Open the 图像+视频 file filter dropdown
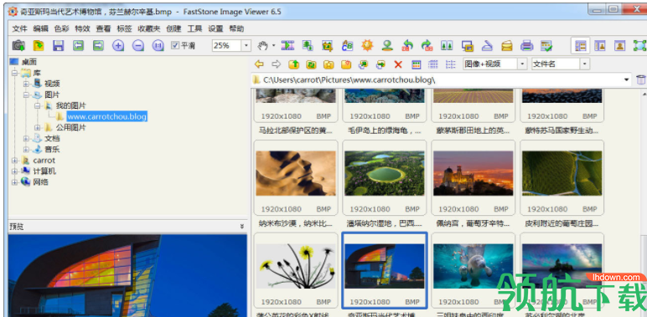The image size is (647, 317). tap(522, 64)
